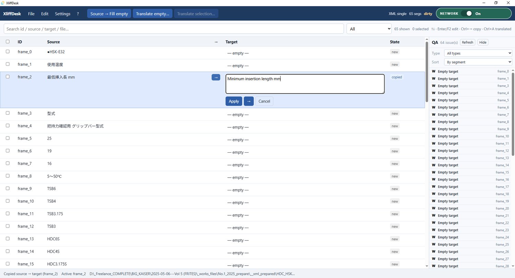Select QA issue Empty target frame_28
Image resolution: width=515 pixels, height=278 pixels.
pyautogui.click(x=470, y=266)
